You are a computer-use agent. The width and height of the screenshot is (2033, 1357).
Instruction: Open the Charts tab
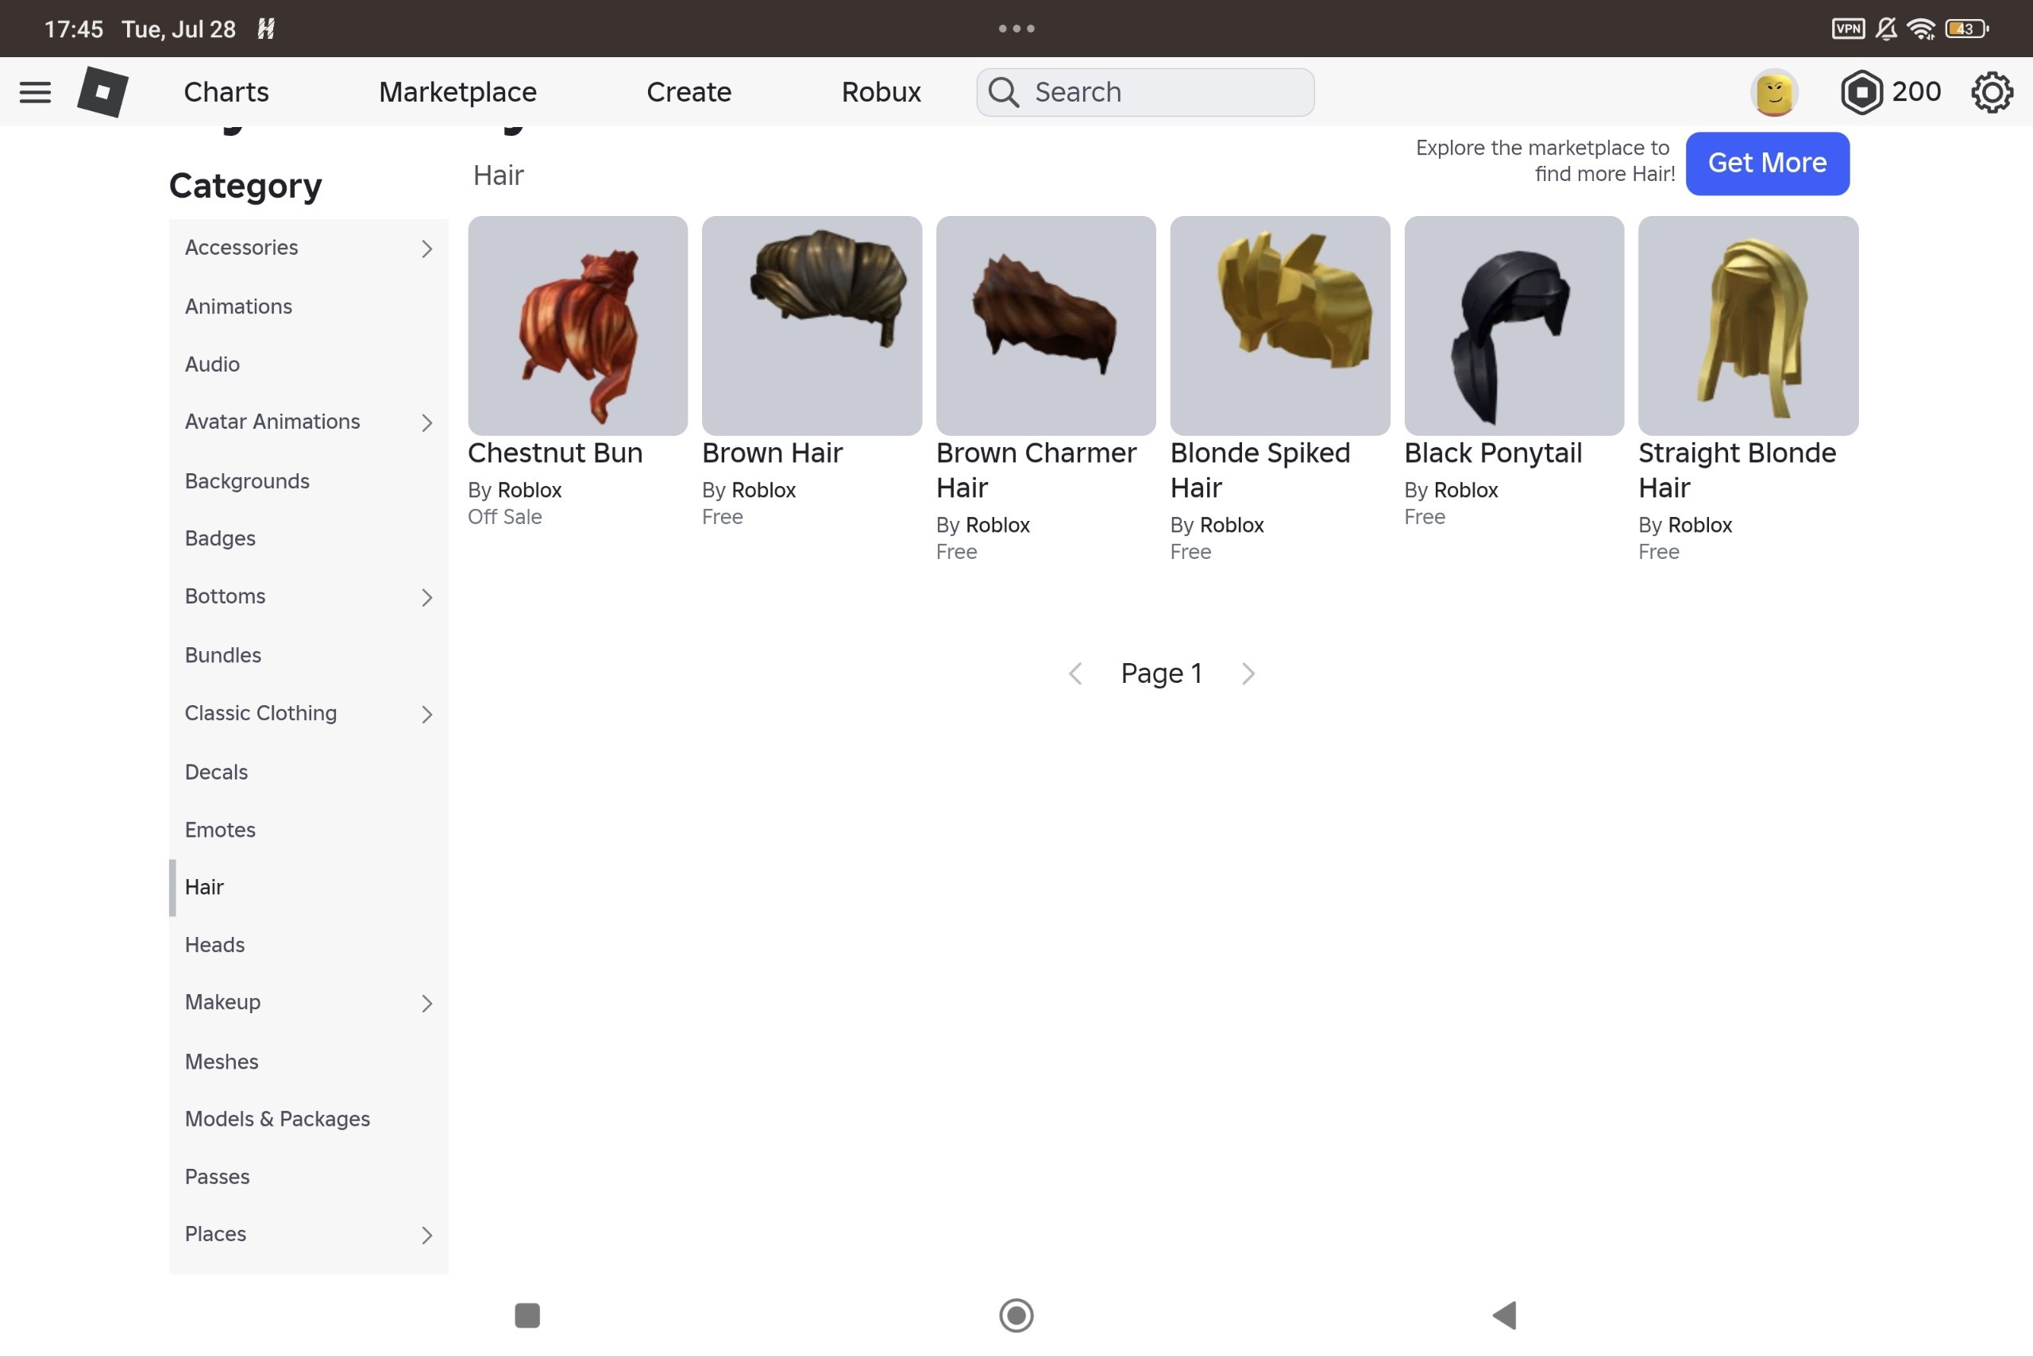(226, 92)
